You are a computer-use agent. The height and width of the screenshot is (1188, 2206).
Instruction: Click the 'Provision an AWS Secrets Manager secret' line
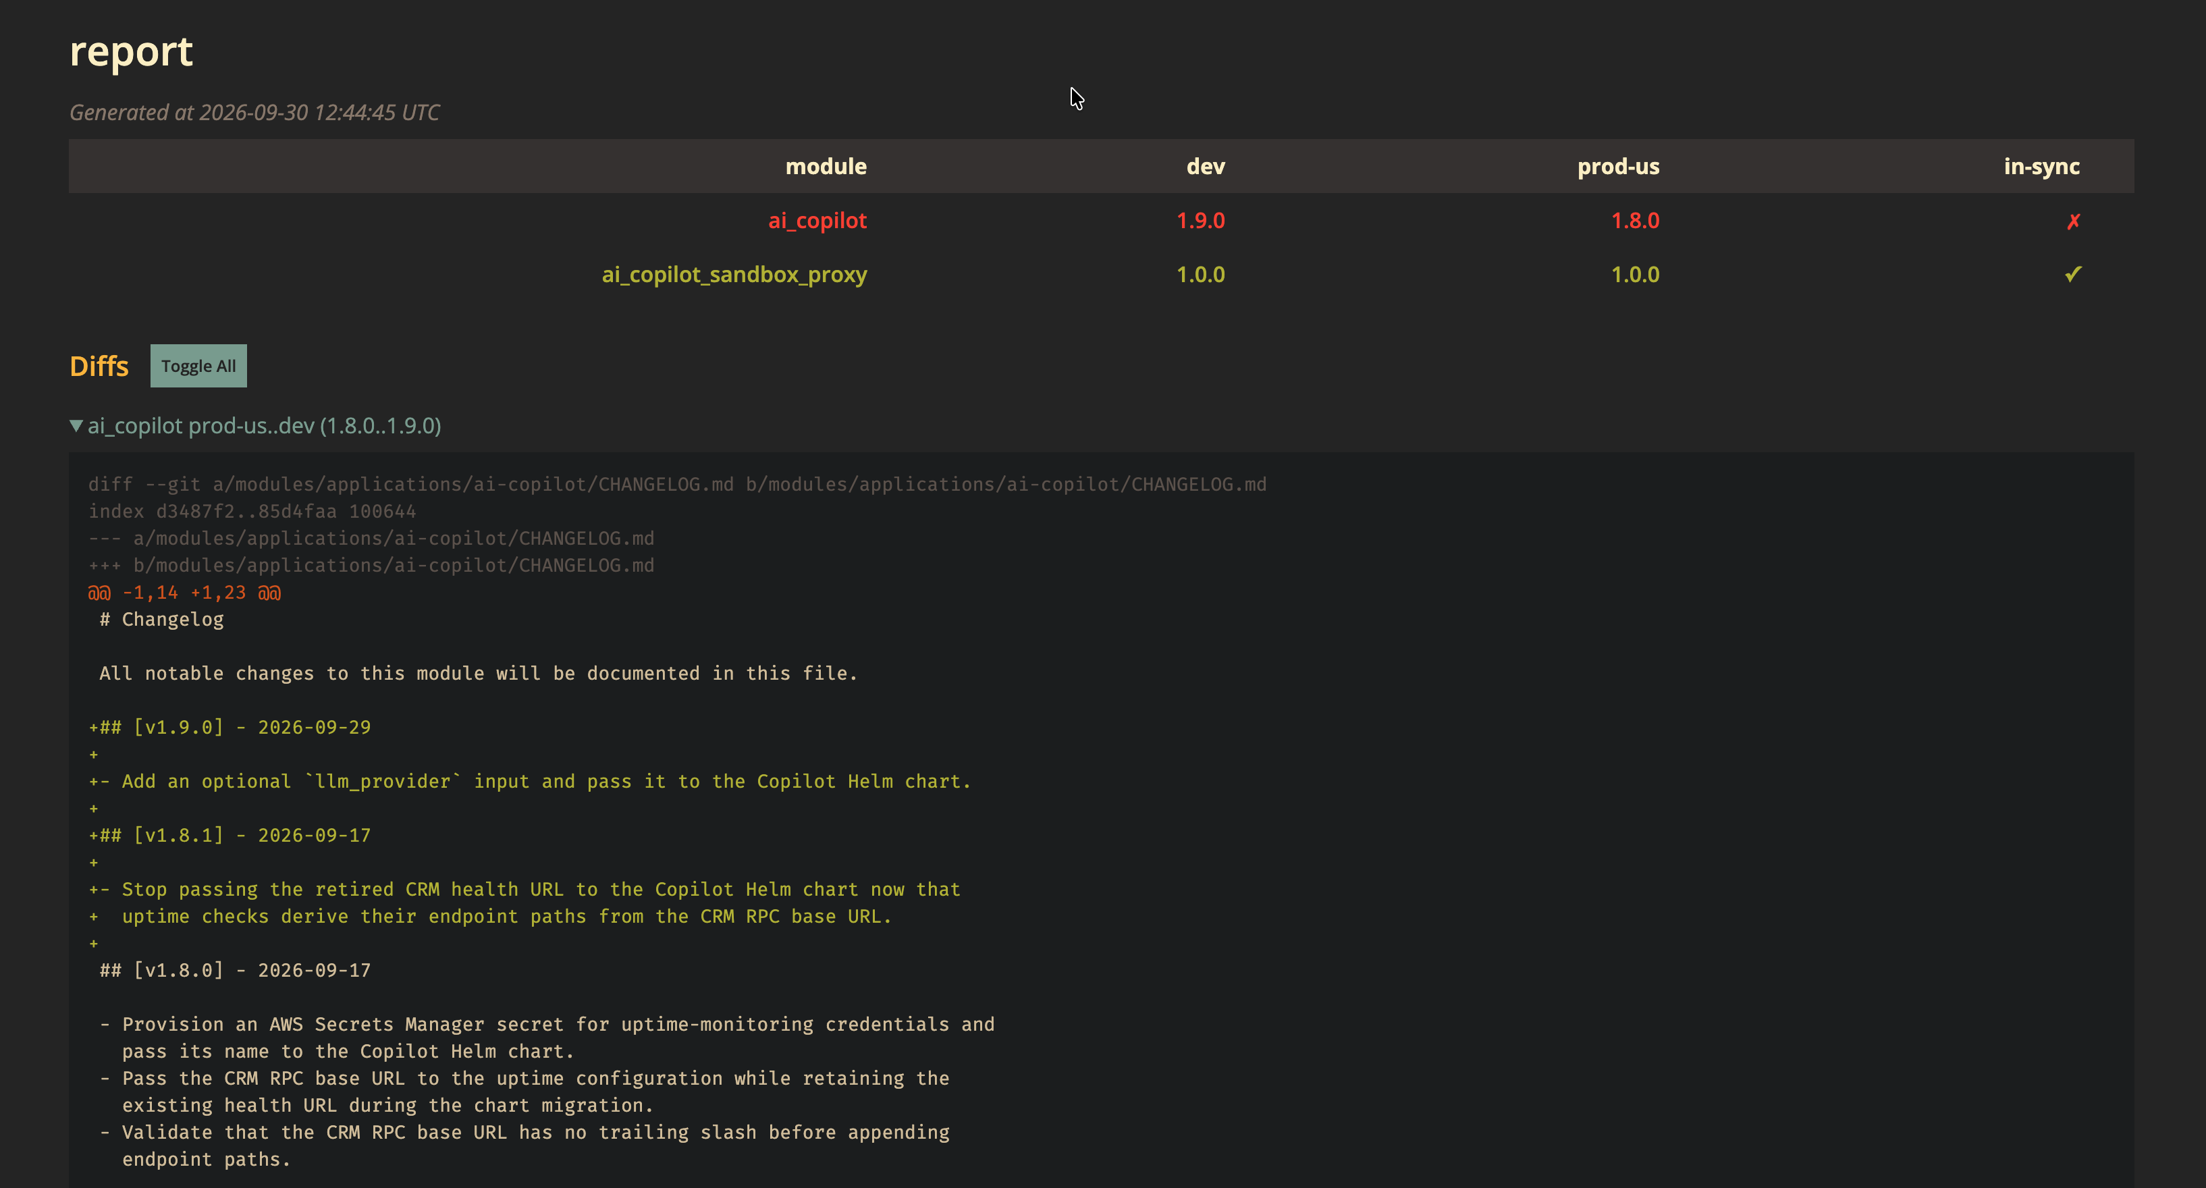tap(547, 1025)
